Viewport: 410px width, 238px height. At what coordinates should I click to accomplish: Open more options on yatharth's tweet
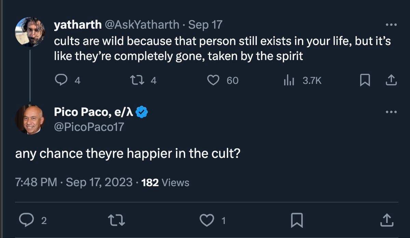(391, 25)
